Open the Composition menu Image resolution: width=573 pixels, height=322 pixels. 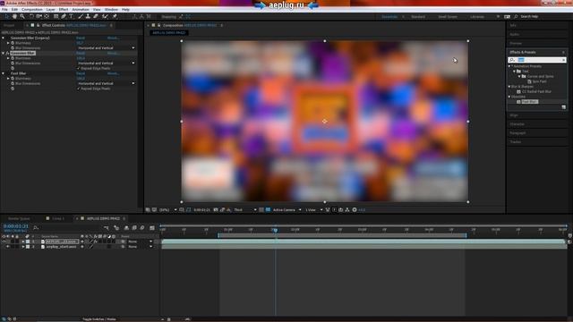pyautogui.click(x=32, y=10)
